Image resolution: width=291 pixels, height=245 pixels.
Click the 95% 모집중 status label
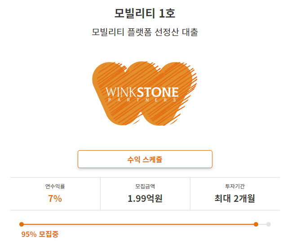click(x=40, y=234)
